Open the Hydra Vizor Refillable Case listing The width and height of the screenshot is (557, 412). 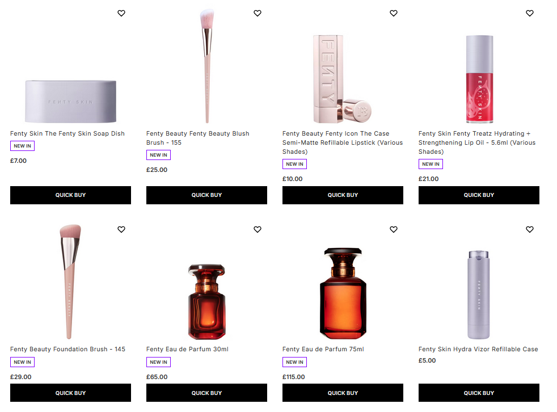click(478, 349)
